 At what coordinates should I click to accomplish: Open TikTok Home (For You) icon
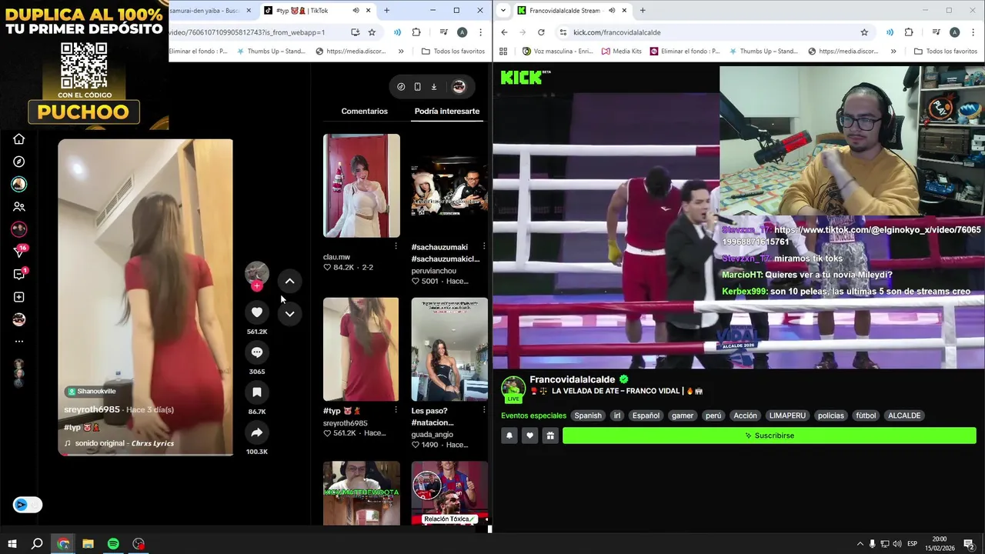pyautogui.click(x=19, y=139)
